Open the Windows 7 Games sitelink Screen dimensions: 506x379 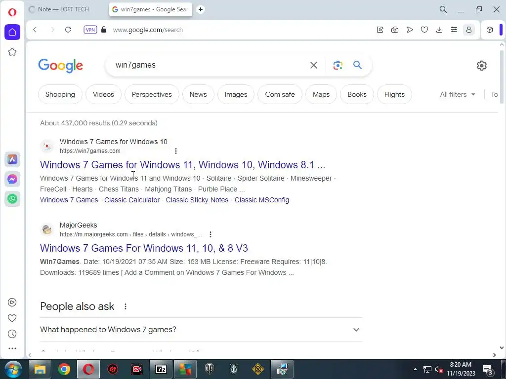pos(69,200)
